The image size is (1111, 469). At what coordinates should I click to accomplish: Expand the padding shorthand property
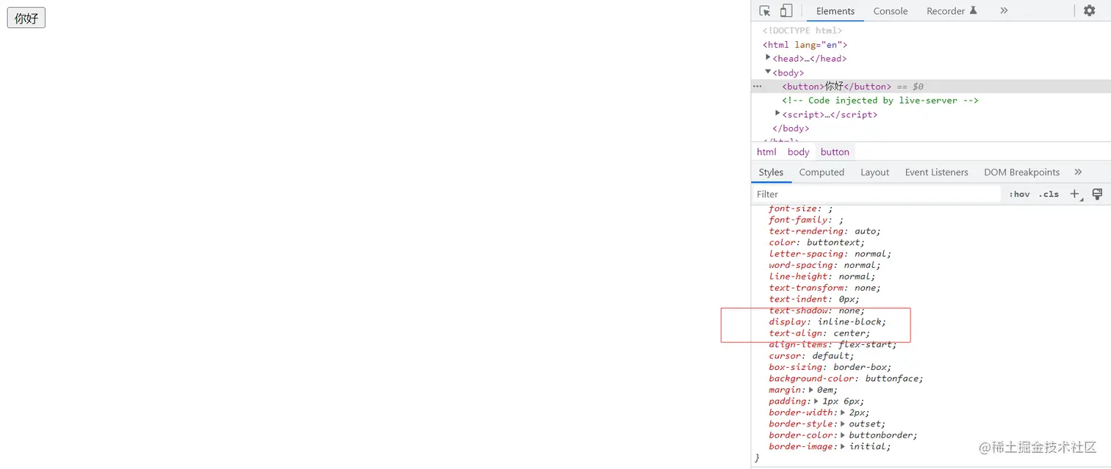817,401
